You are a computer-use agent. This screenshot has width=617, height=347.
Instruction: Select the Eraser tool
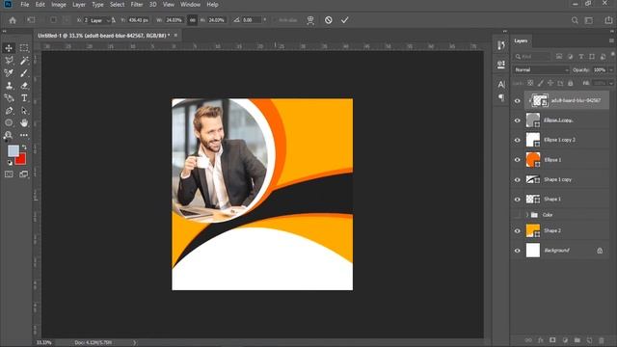(24, 86)
